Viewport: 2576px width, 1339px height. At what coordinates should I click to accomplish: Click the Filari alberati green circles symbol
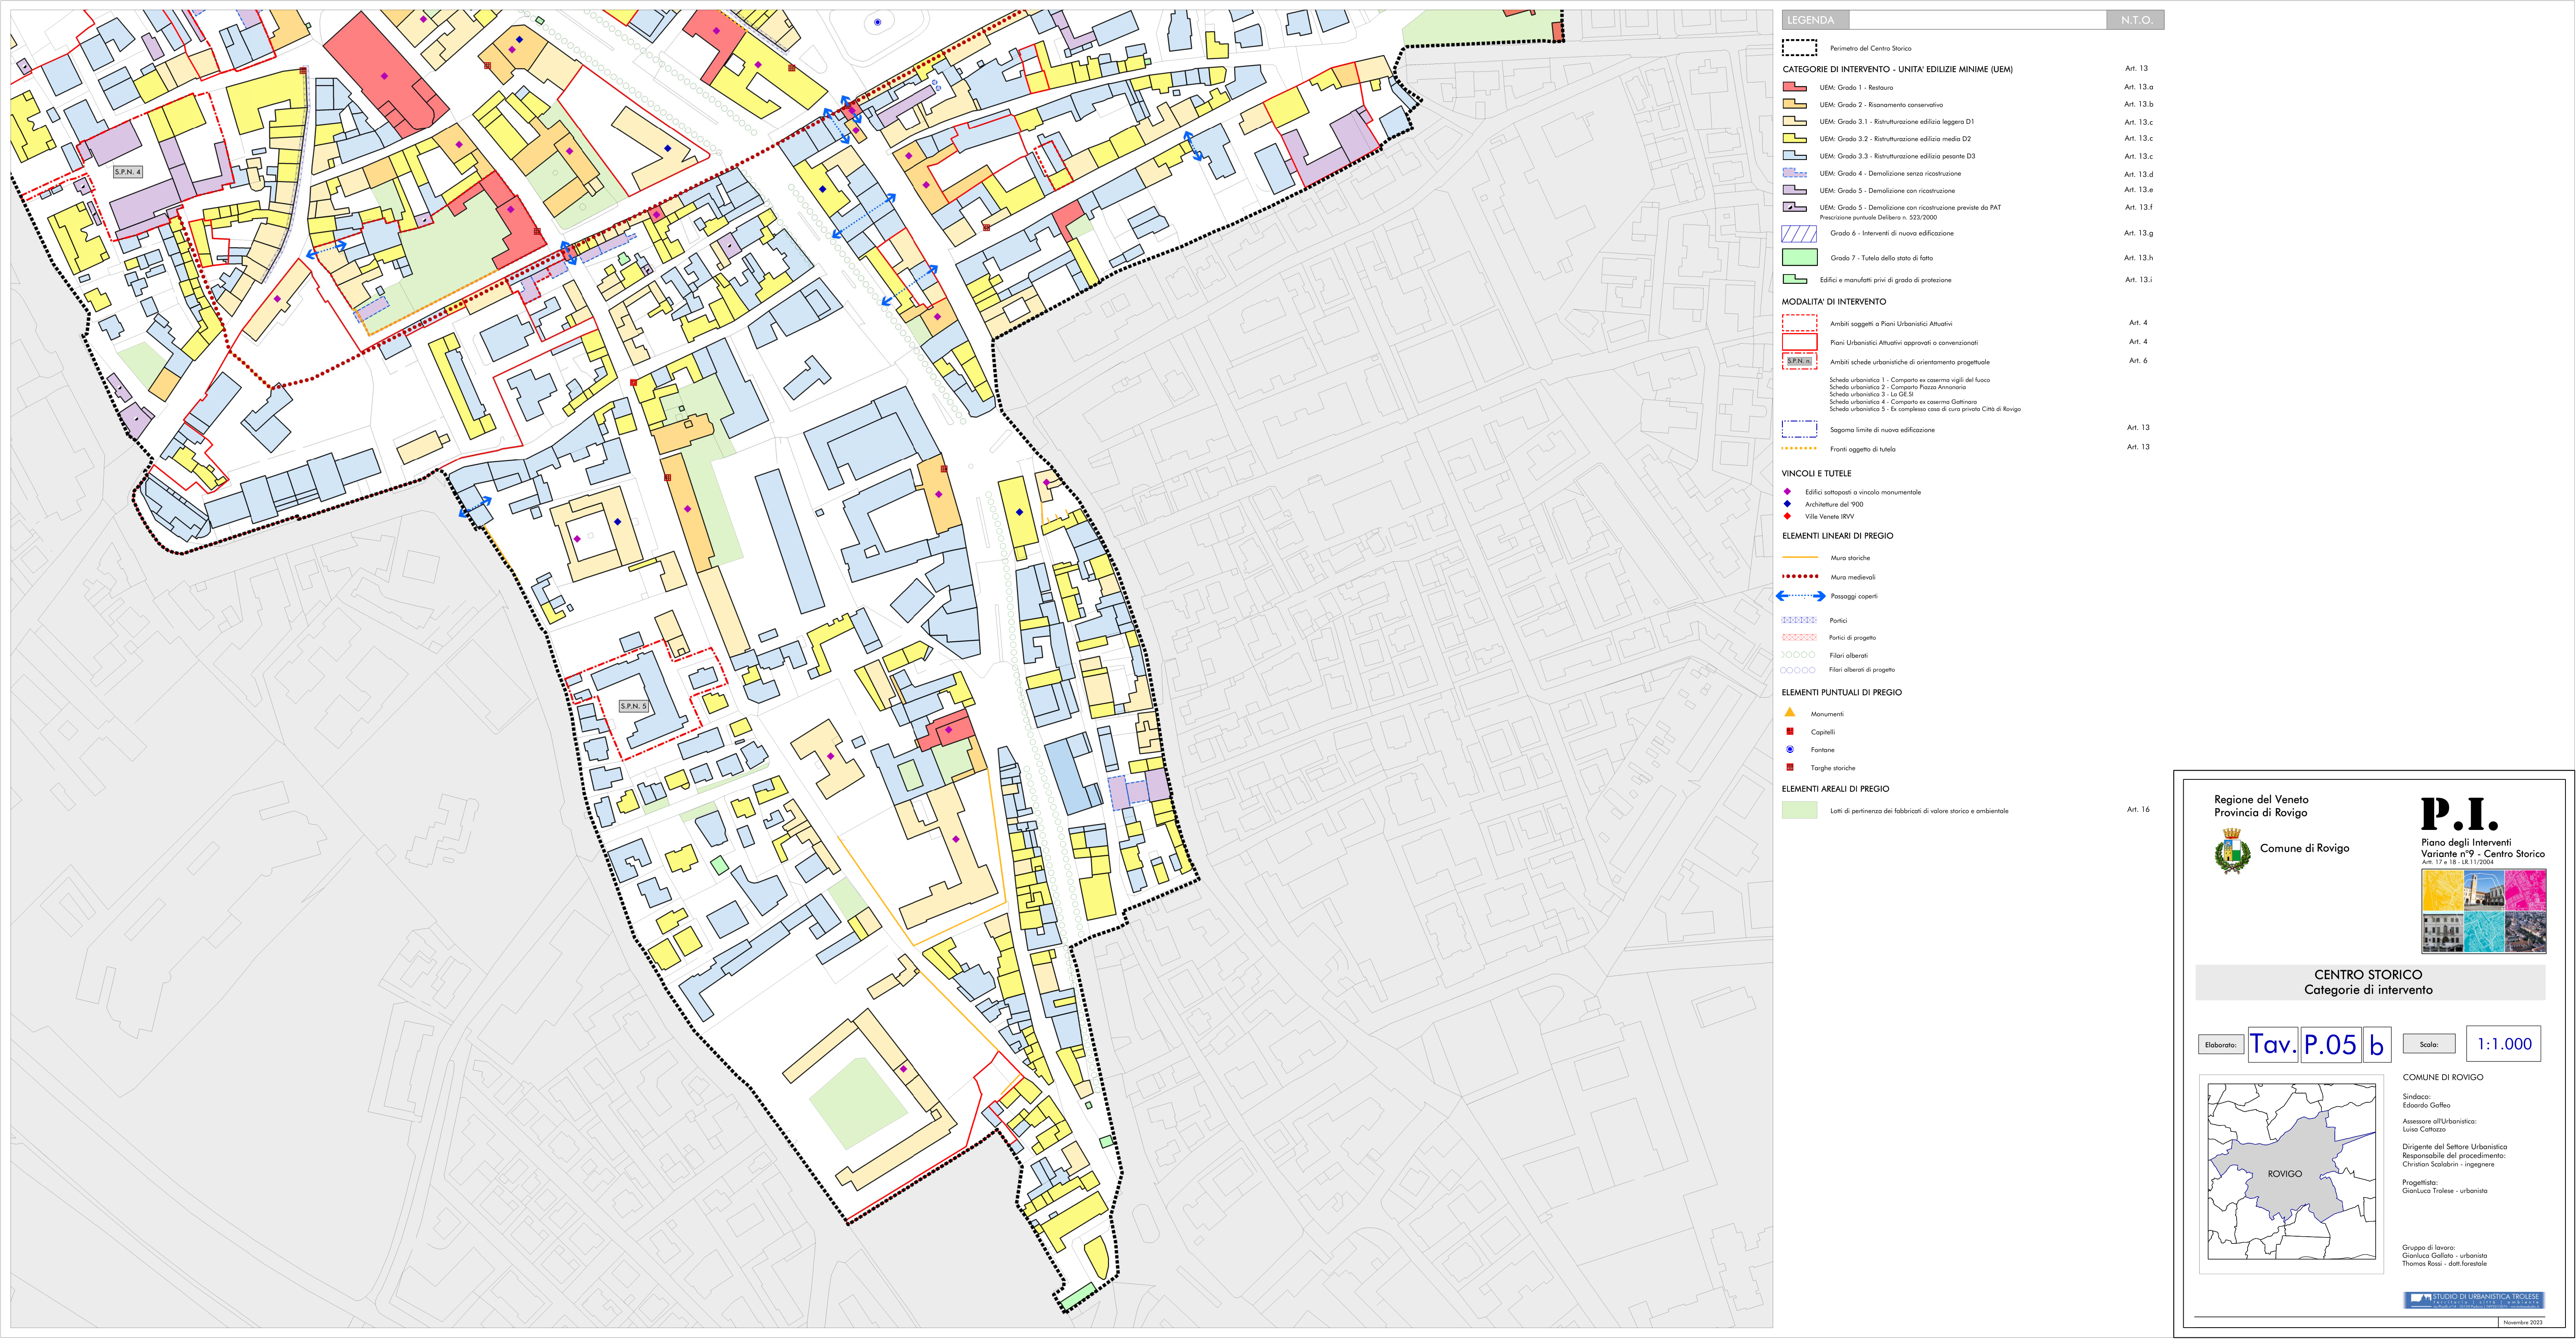point(1799,655)
